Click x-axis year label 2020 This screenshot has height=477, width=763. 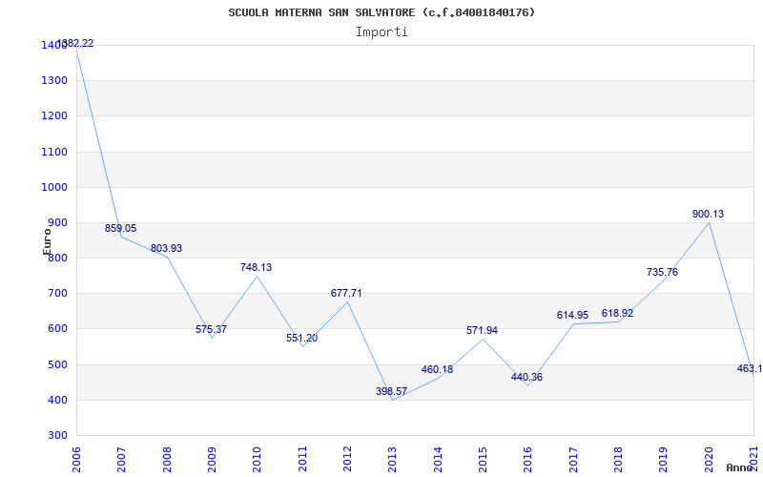709,458
